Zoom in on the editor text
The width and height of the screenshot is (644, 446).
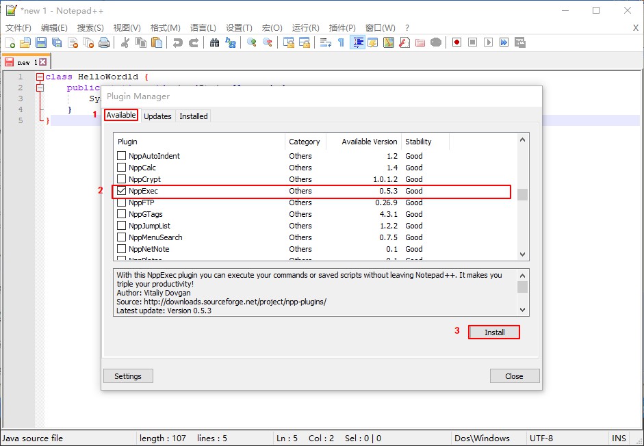251,42
